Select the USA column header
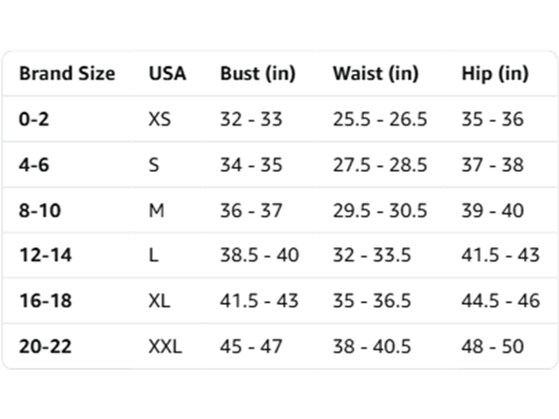The width and height of the screenshot is (559, 419). click(x=167, y=73)
